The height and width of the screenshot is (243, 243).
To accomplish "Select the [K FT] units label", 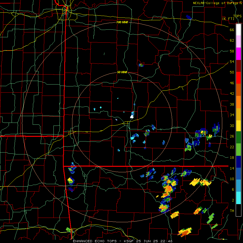I will (228, 19).
